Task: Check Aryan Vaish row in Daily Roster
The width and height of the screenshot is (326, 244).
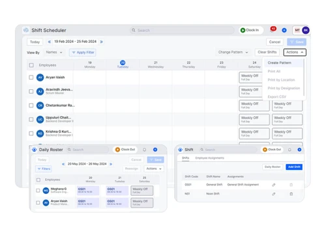Action: [38, 202]
